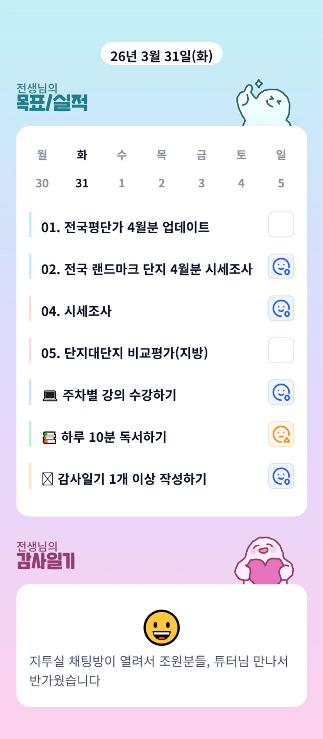Screen dimensions: 323x739
Task: Tap the blue smiley next to 주차별 강의 수강하기
Action: pos(281,393)
